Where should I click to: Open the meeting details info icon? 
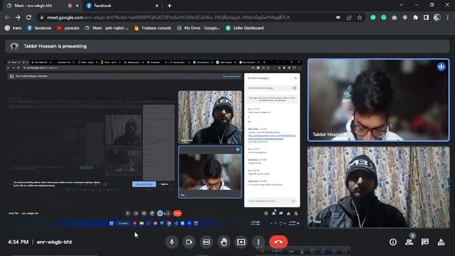(393, 242)
